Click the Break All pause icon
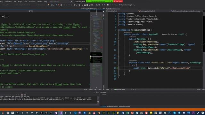 pos(56,5)
